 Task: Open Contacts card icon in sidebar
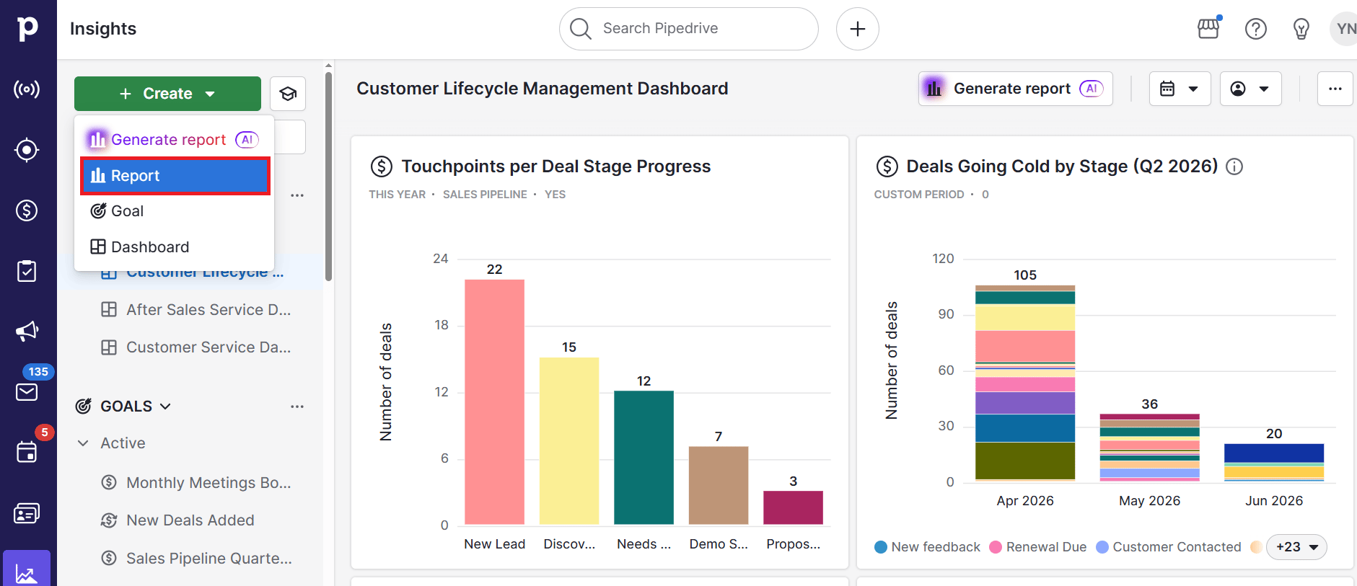(x=27, y=513)
